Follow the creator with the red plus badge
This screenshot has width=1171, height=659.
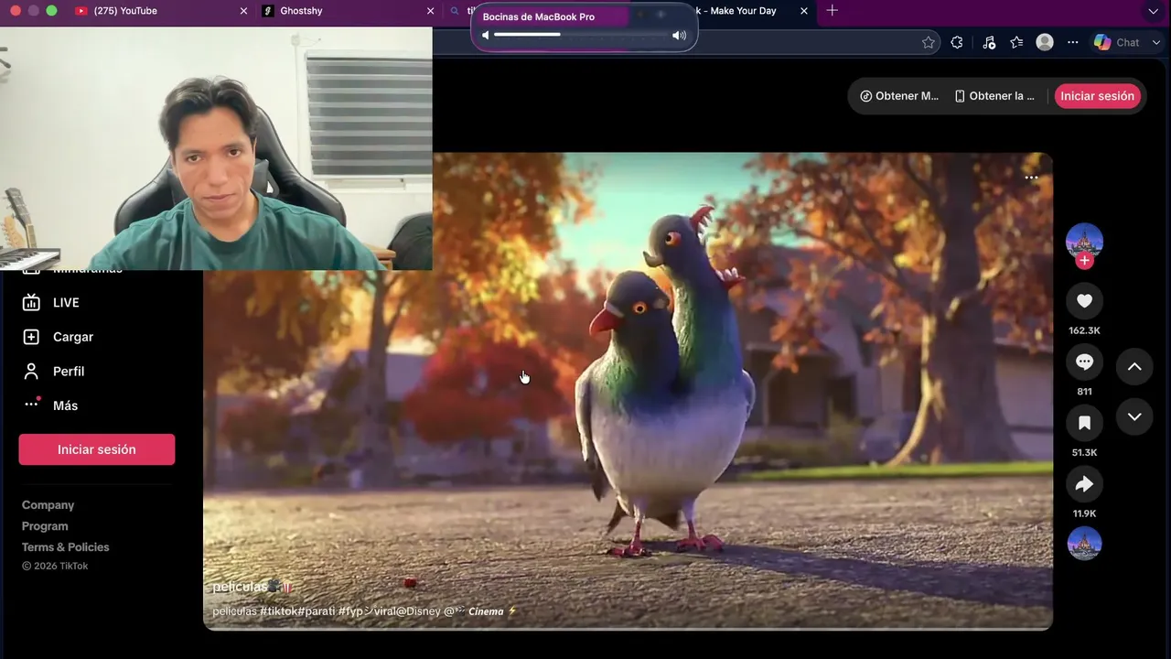tap(1084, 261)
